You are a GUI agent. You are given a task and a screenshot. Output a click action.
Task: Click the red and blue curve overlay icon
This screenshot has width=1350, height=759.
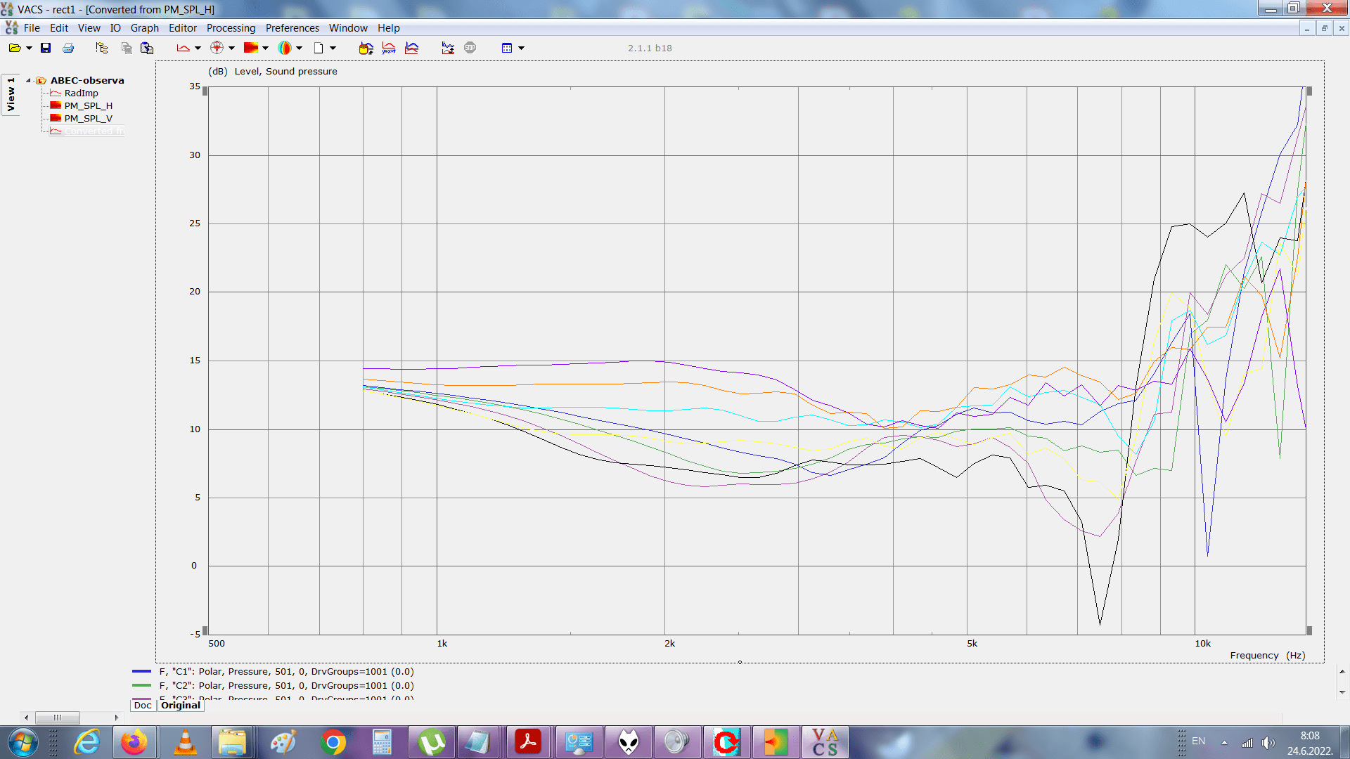[412, 48]
